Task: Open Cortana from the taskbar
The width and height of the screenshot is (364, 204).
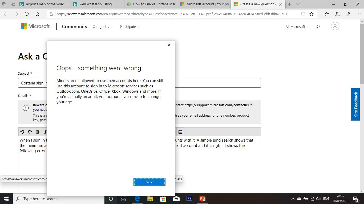Action: point(111,199)
